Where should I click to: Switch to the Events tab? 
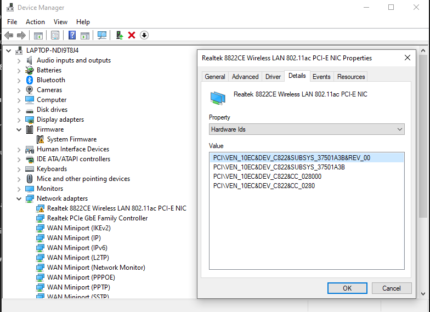321,77
